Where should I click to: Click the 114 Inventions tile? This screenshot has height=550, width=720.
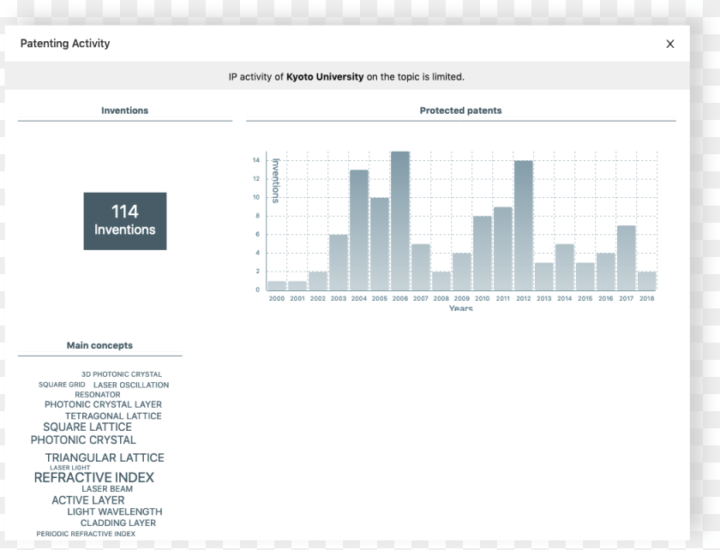pyautogui.click(x=125, y=221)
